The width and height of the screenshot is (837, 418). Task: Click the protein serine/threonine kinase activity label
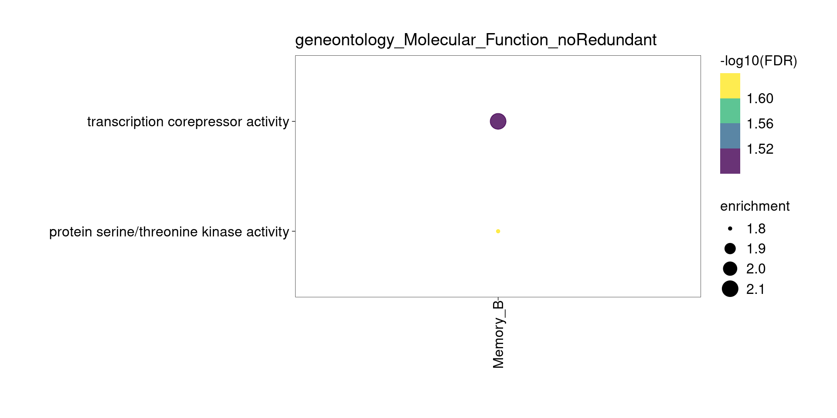tap(169, 232)
